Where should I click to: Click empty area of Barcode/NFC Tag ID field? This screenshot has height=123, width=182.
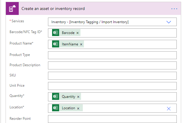[128, 33]
